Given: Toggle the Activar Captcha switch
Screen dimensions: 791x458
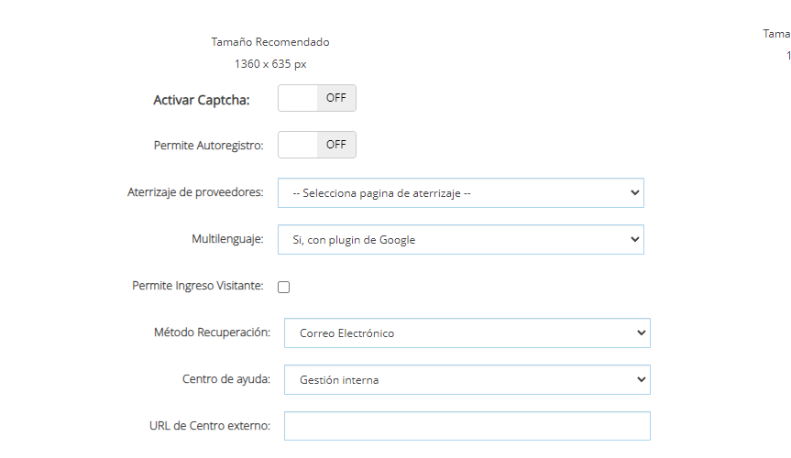Looking at the screenshot, I should 316,98.
